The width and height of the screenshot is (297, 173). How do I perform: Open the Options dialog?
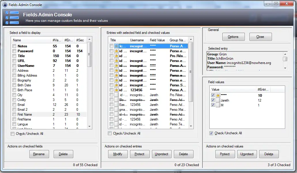(233, 37)
